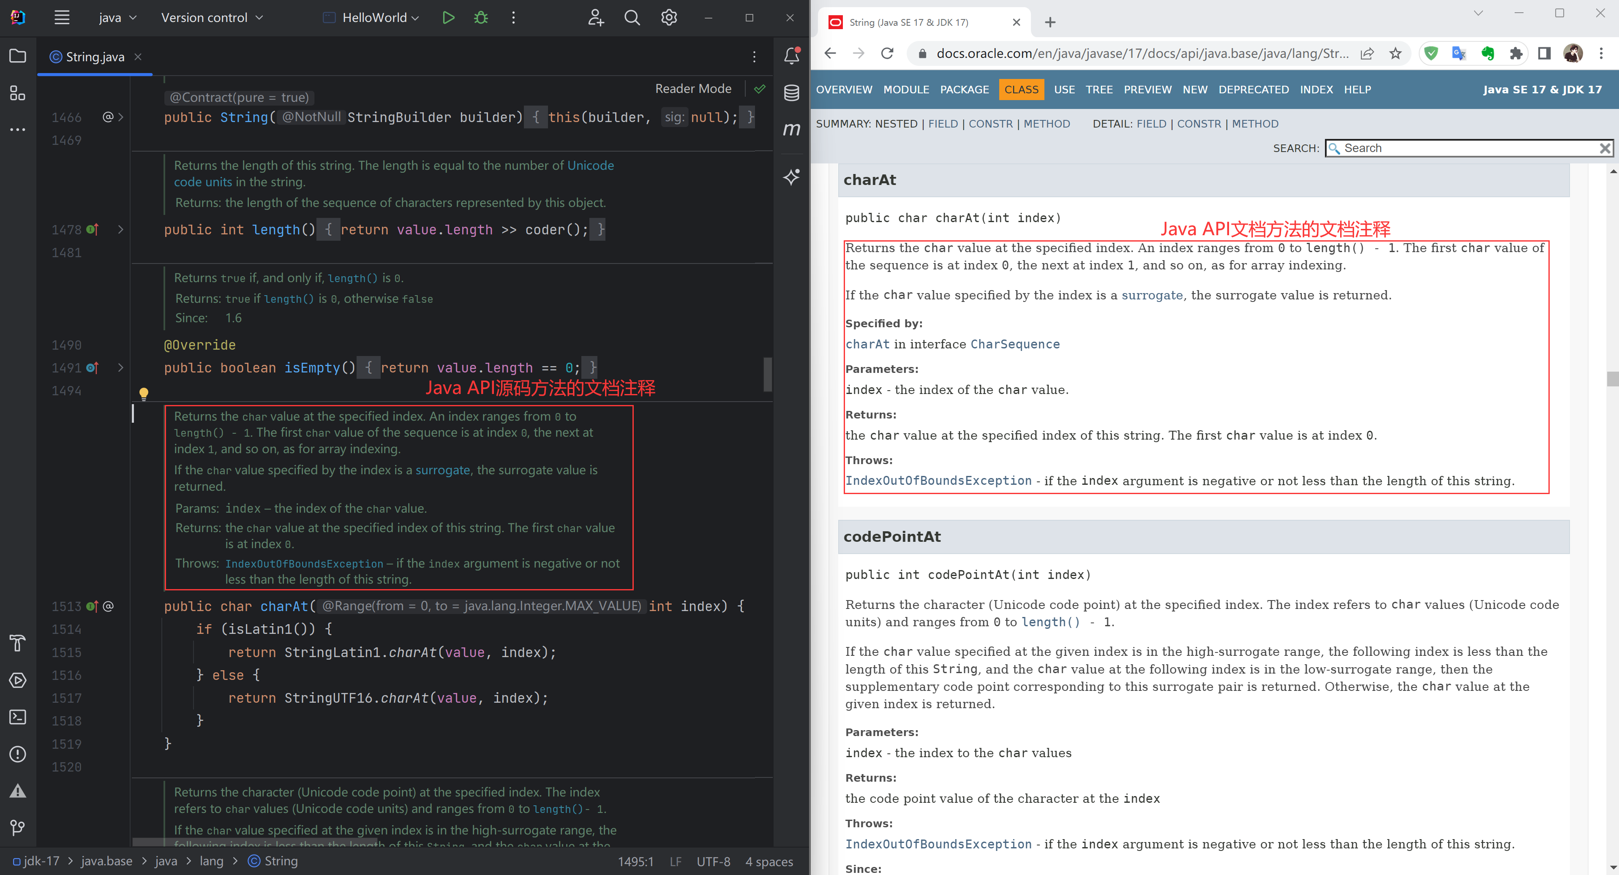Screen dimensions: 1619x875
Task: Click surrogate link in IntelliJ doc comment
Action: point(442,470)
